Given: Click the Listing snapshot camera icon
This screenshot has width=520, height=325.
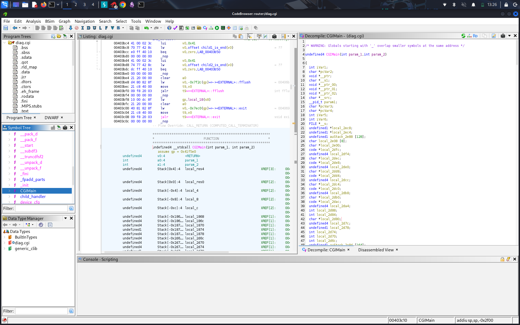Looking at the screenshot, I should 274,36.
